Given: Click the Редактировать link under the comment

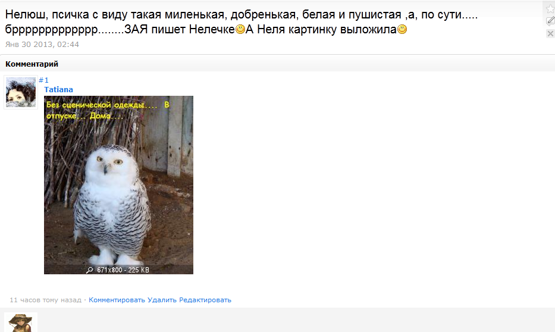Looking at the screenshot, I should click(x=205, y=300).
